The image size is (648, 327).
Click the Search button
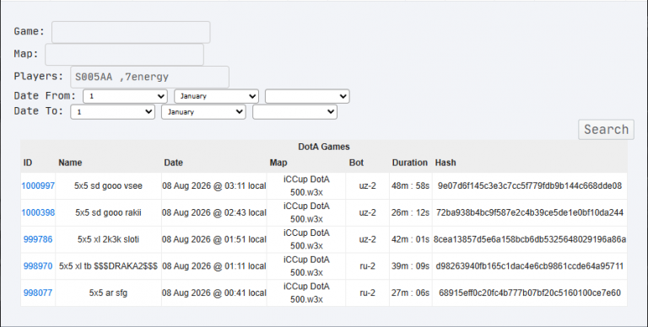click(606, 130)
